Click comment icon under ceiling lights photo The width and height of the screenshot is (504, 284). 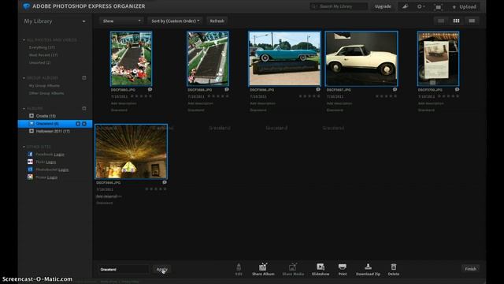[165, 182]
